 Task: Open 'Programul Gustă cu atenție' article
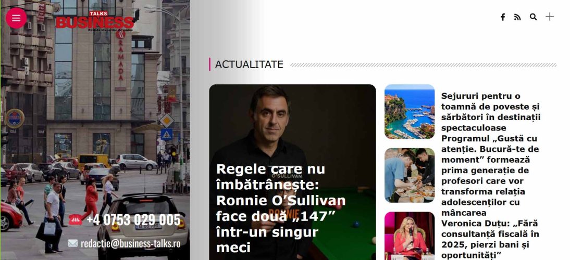pos(490,176)
